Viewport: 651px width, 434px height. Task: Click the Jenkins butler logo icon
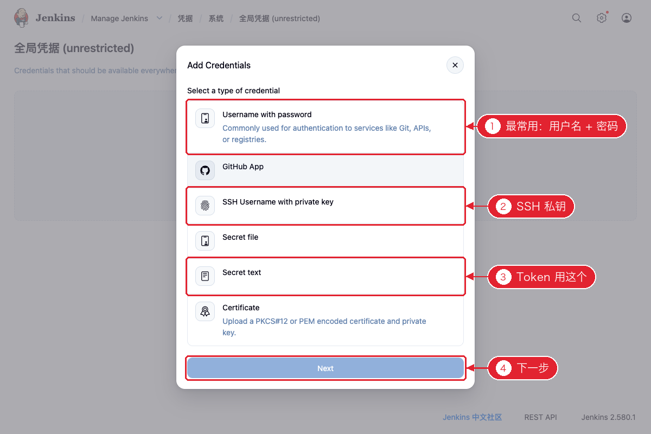point(21,18)
